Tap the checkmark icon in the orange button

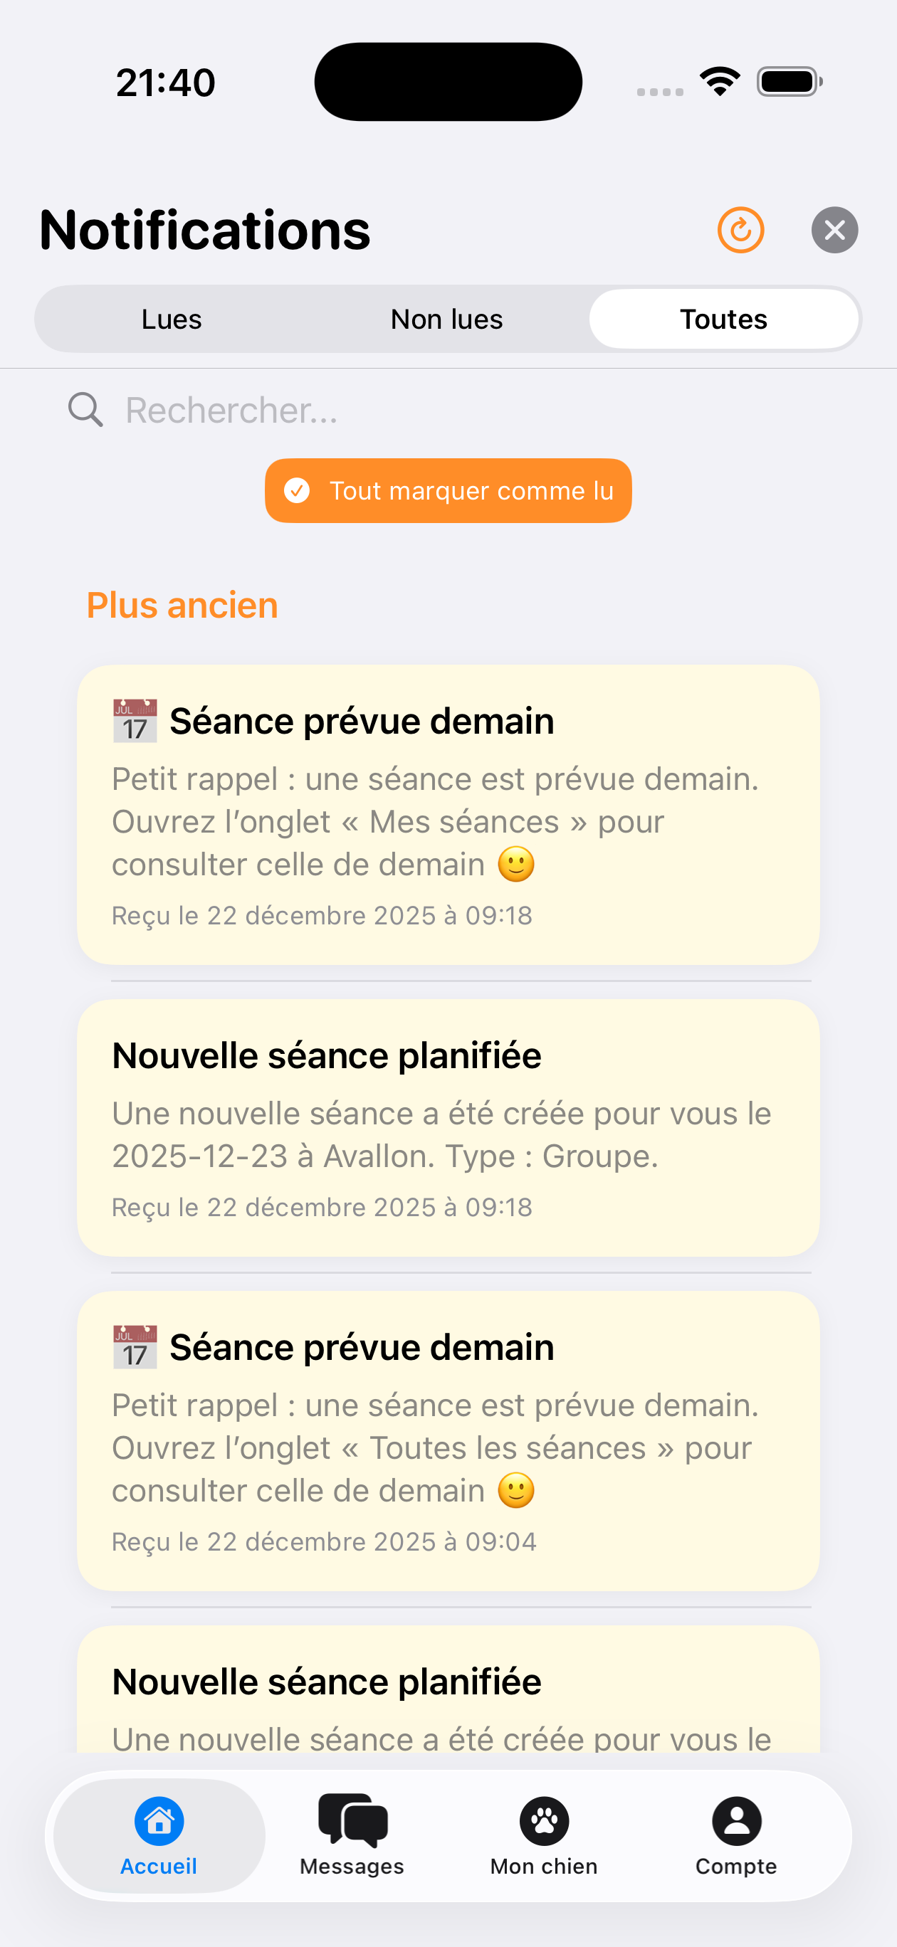coord(296,490)
